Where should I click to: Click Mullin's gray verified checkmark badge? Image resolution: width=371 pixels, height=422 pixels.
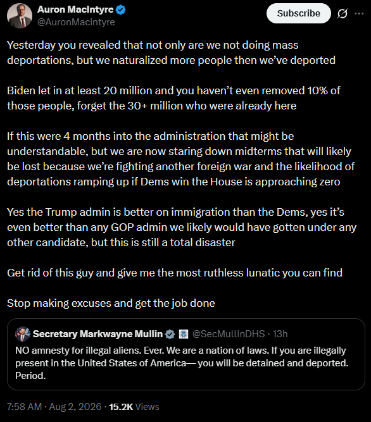point(170,334)
